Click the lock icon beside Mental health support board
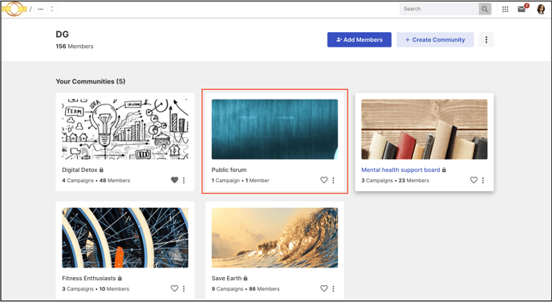Image resolution: width=552 pixels, height=302 pixels. pos(444,169)
